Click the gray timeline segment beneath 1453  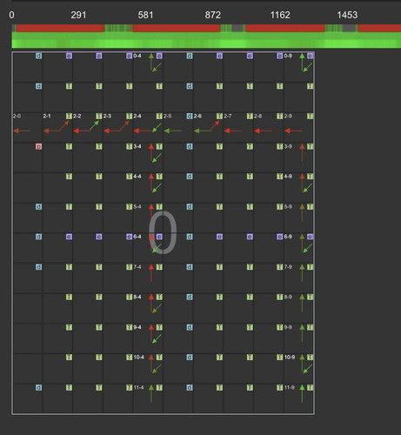350,28
